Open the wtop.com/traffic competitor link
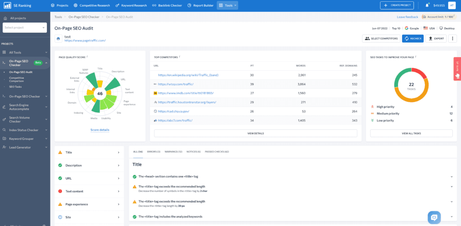461x226 pixels. pyautogui.click(x=176, y=84)
